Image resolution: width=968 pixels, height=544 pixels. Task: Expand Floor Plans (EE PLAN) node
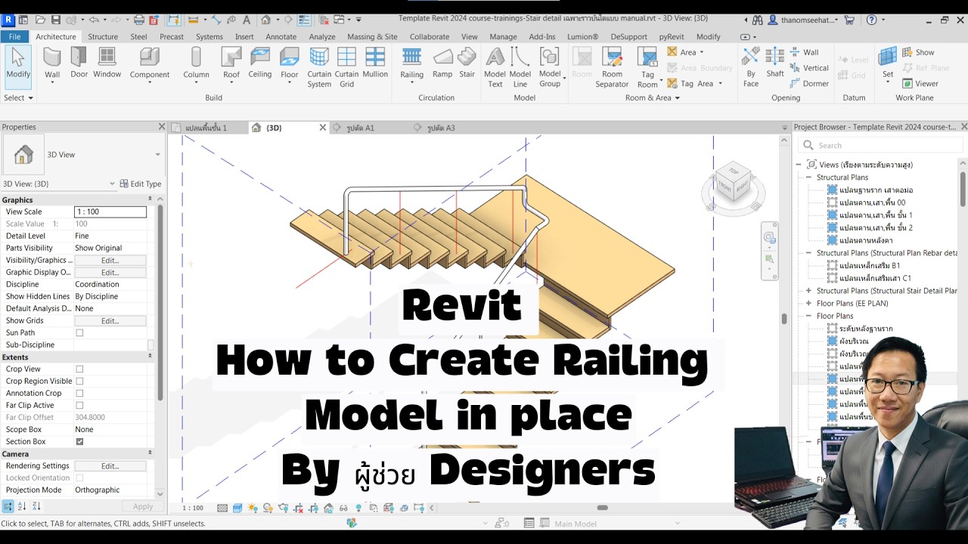(808, 303)
